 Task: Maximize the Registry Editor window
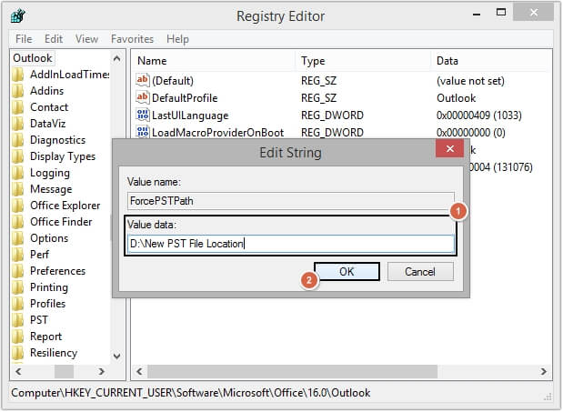click(501, 13)
